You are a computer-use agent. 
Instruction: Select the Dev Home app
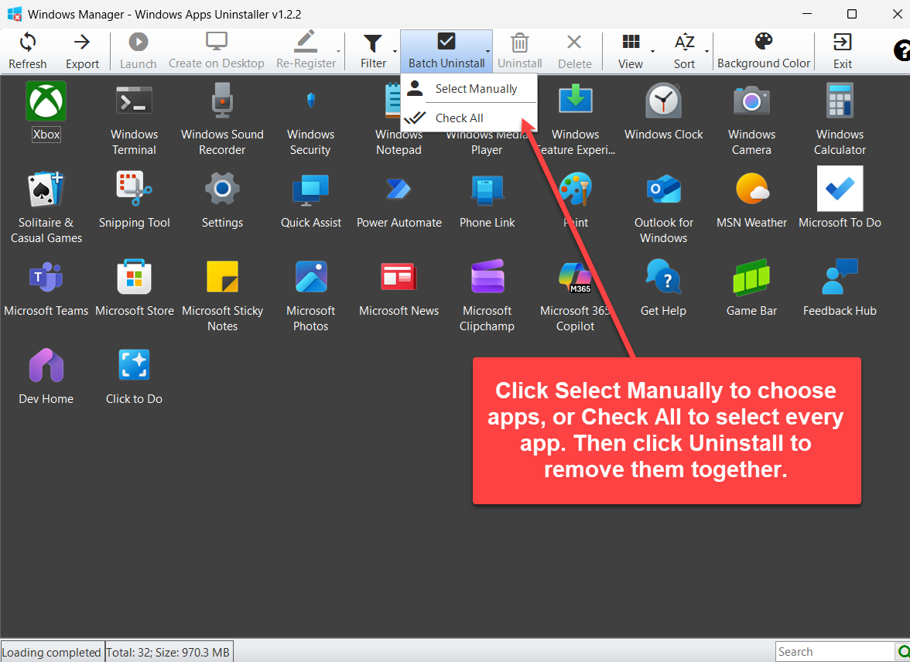point(46,377)
